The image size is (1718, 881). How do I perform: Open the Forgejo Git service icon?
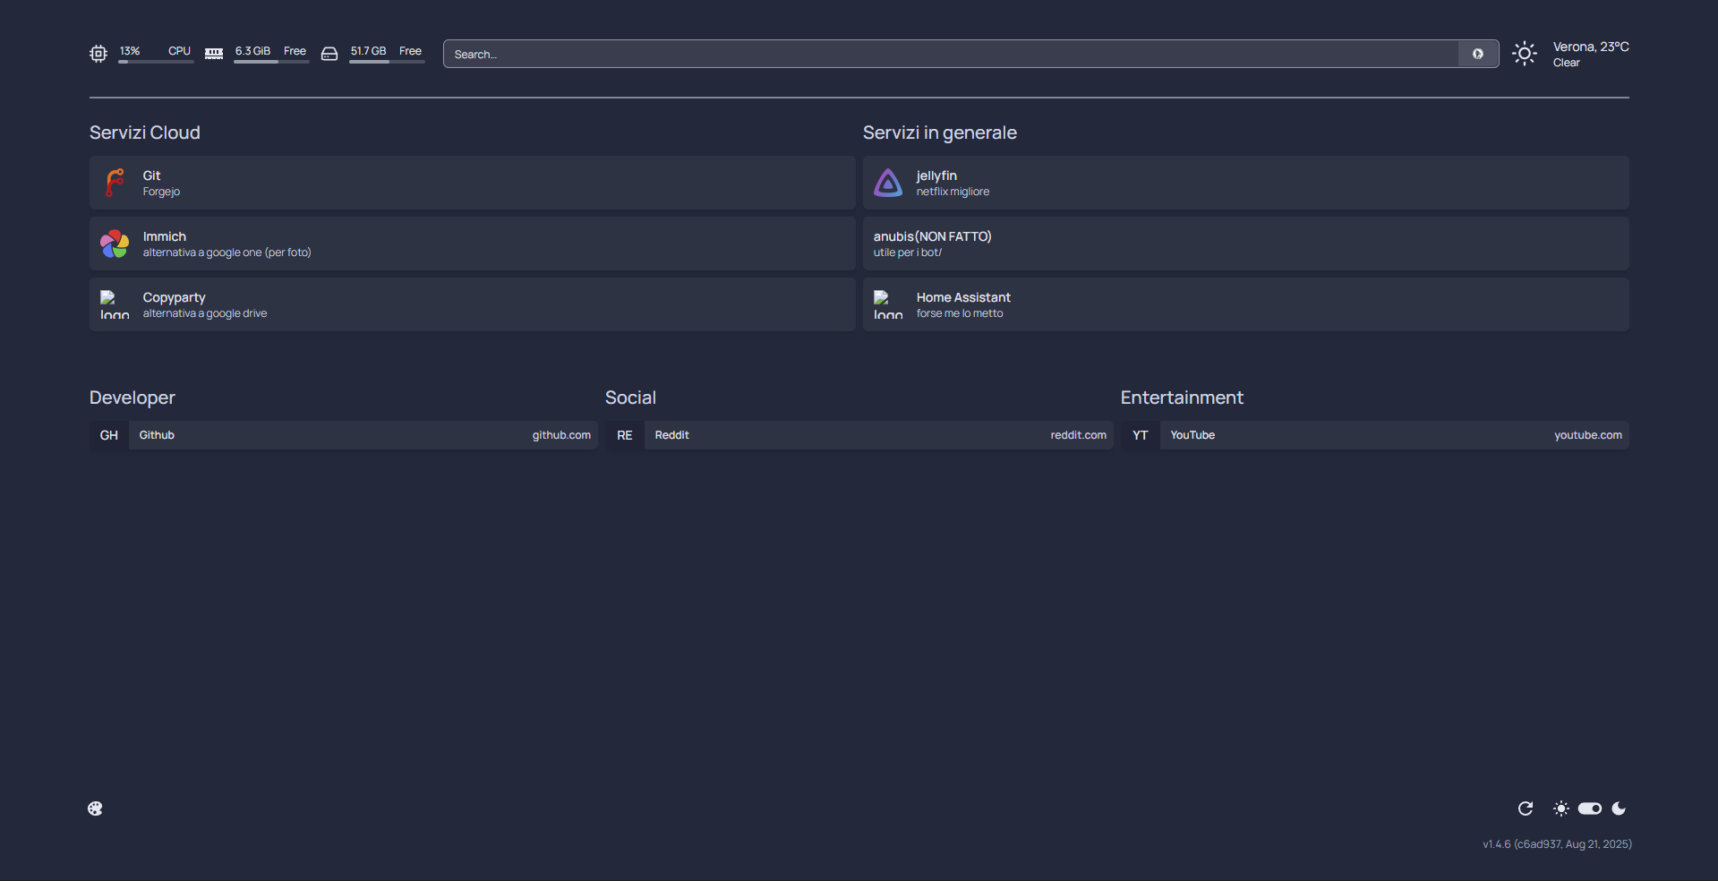(115, 183)
